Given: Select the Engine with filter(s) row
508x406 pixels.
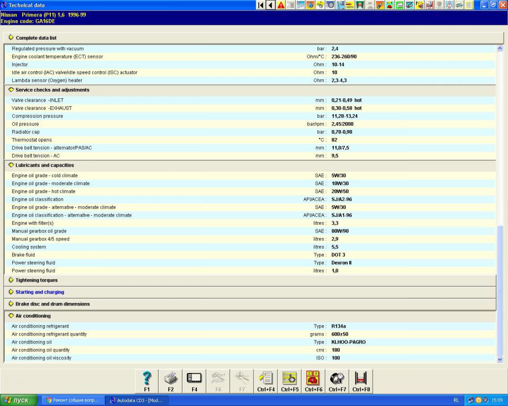Looking at the screenshot, I should click(250, 223).
